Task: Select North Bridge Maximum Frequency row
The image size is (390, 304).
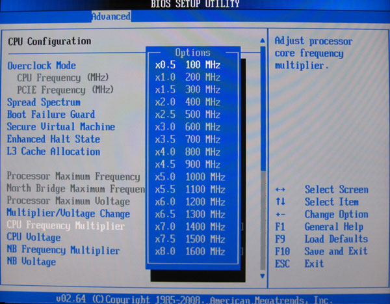Action: coord(76,189)
